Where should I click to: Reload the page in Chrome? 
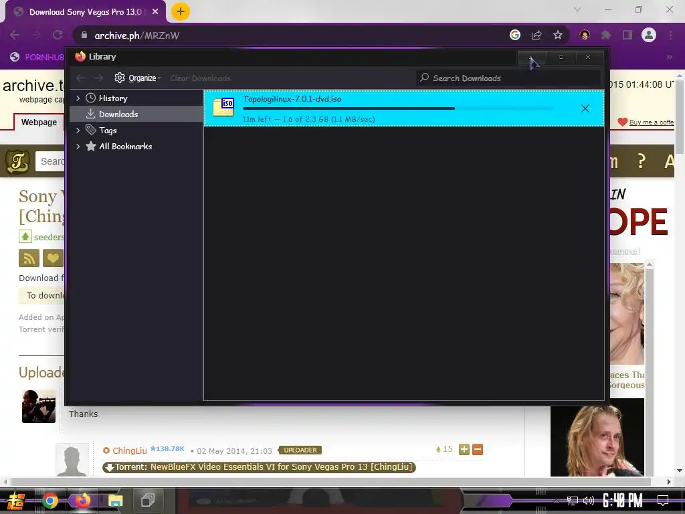click(58, 35)
